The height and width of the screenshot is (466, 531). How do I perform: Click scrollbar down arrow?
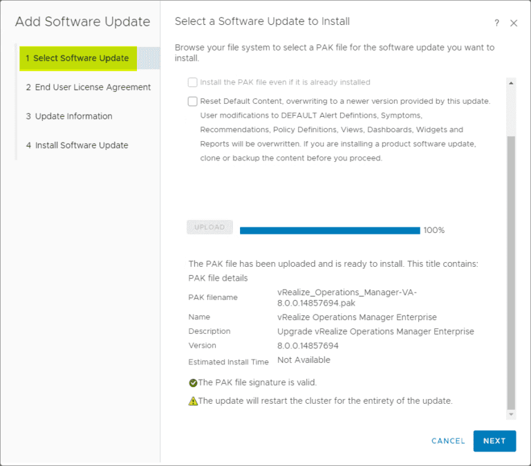point(511,414)
